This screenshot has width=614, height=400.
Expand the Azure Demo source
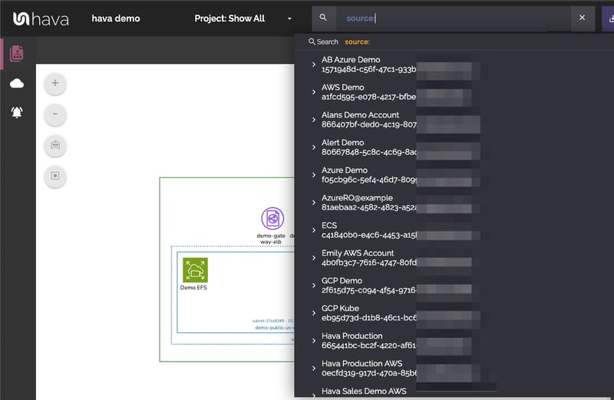click(x=314, y=175)
